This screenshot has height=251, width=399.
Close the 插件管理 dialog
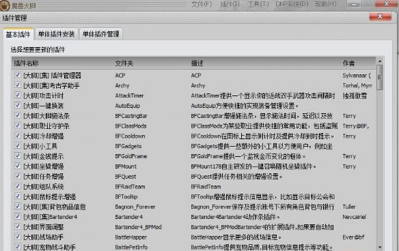coord(380,17)
